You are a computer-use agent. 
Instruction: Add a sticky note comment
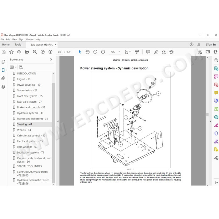pos(148,52)
